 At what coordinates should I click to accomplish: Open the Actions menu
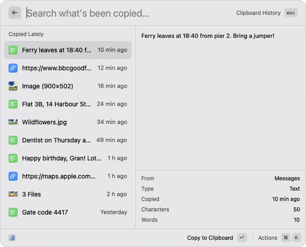[x=268, y=238]
